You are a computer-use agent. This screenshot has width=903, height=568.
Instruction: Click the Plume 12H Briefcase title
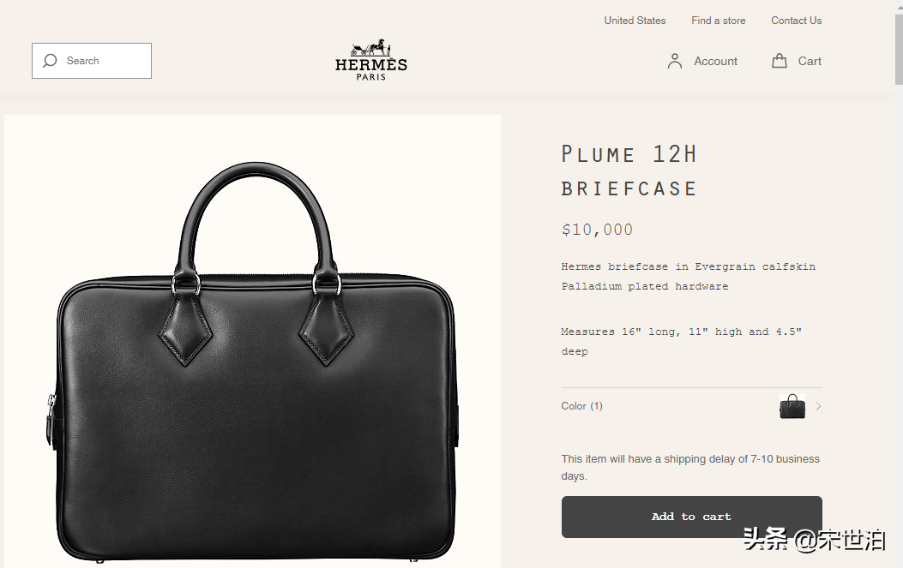coord(629,171)
